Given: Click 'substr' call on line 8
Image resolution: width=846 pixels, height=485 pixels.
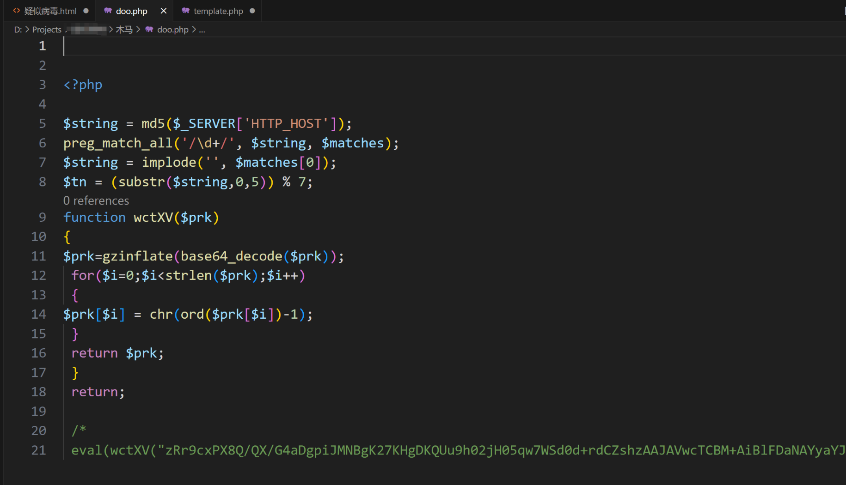Looking at the screenshot, I should [141, 182].
